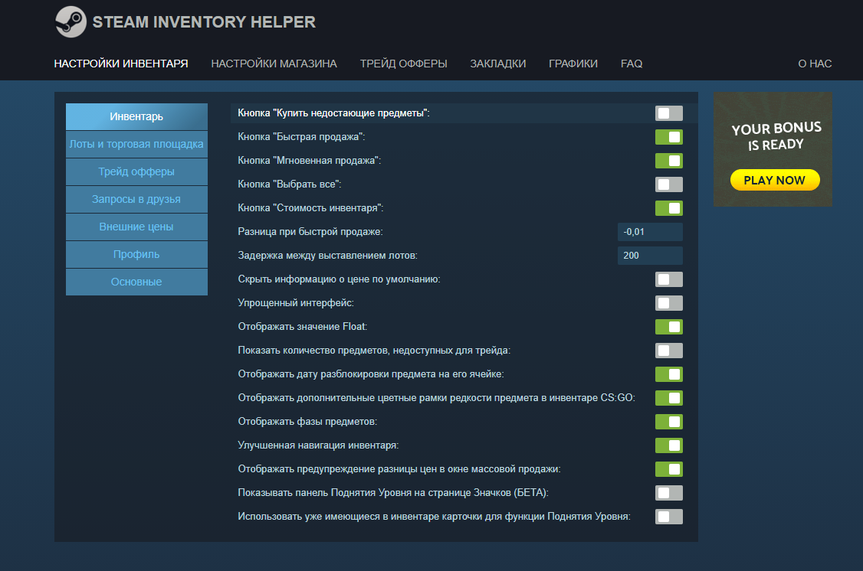
Task: Turn on the 'Упрощенный интерфейс' switch
Action: [x=669, y=303]
